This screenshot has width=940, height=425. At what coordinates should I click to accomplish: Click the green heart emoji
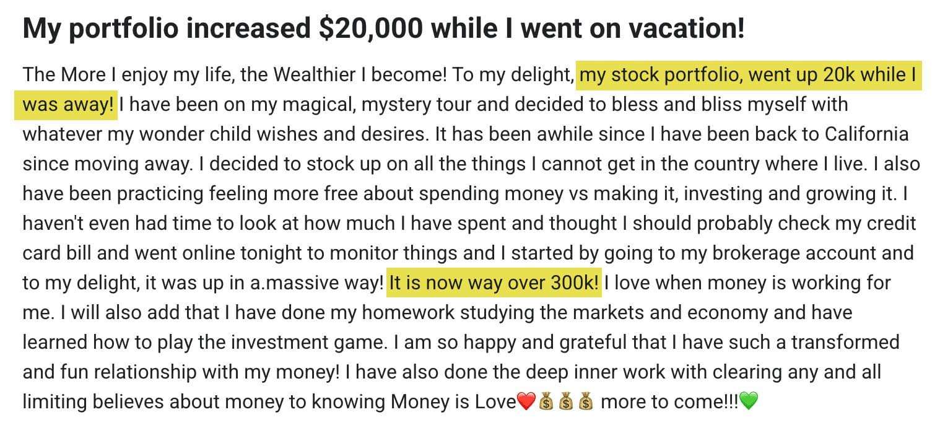pos(749,403)
